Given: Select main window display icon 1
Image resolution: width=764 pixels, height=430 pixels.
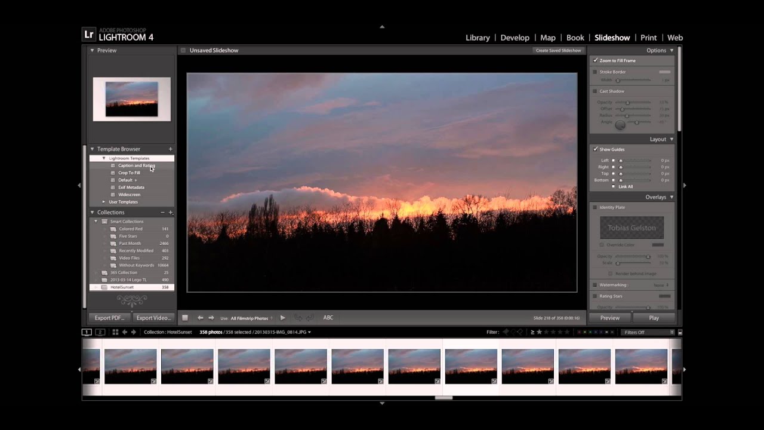Looking at the screenshot, I should (x=87, y=332).
